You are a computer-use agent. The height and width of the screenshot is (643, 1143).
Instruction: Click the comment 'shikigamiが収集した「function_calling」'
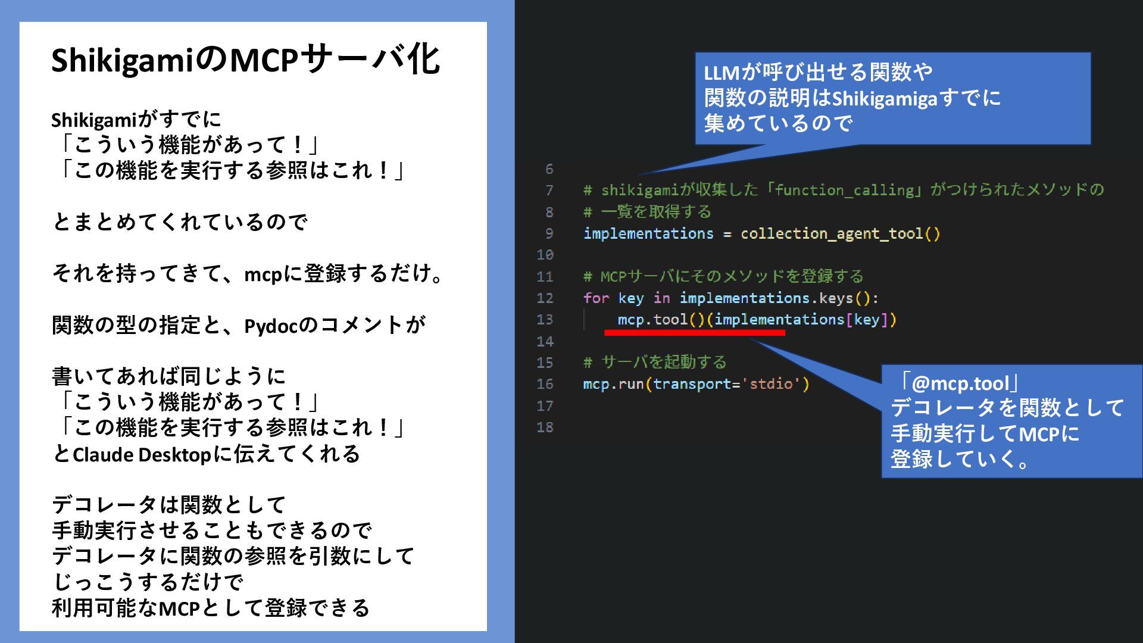pos(763,190)
